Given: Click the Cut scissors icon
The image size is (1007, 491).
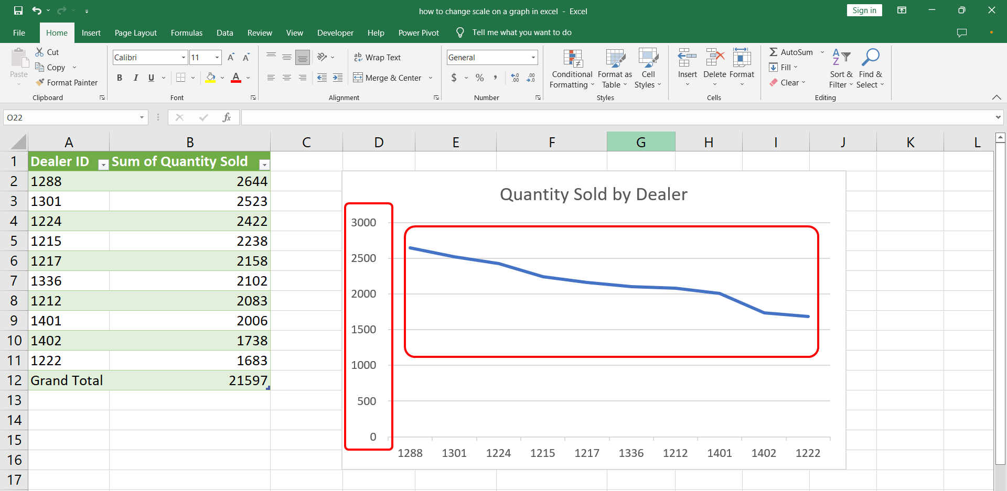Looking at the screenshot, I should [39, 52].
